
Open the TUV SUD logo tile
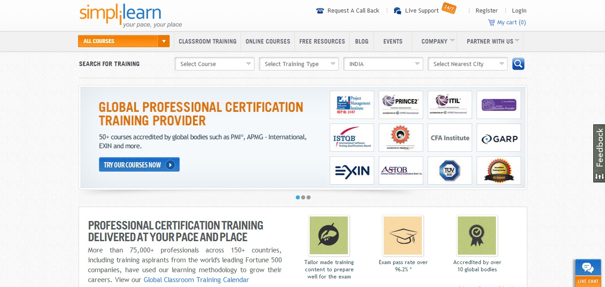click(450, 170)
